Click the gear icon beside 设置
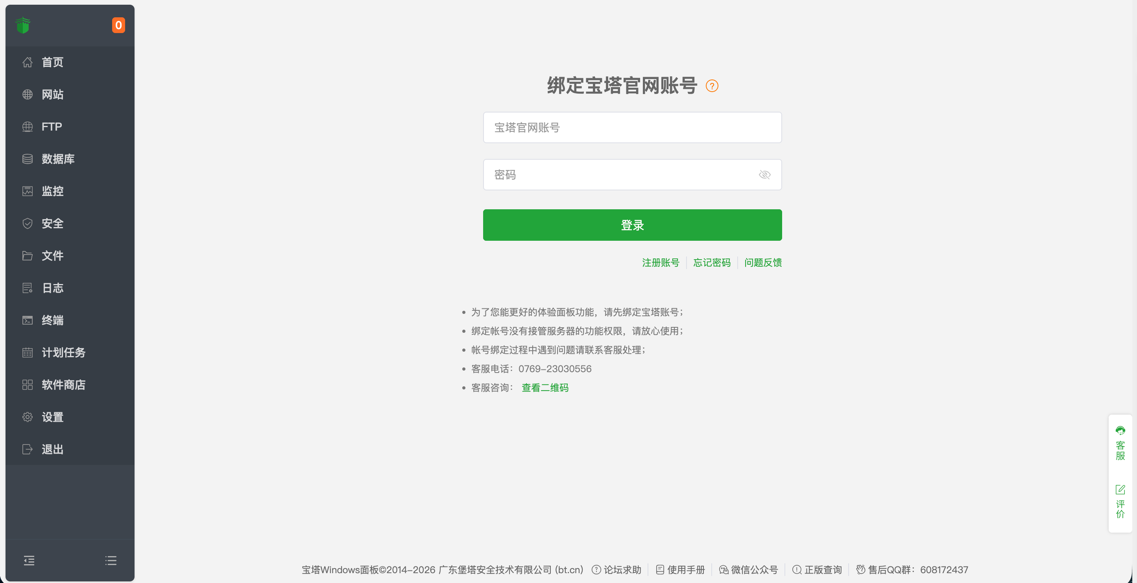The width and height of the screenshot is (1137, 583). point(28,417)
